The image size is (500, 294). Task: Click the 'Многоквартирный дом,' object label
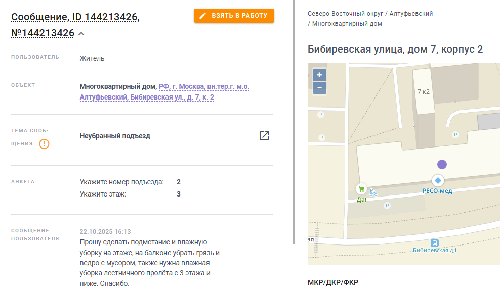[118, 86]
